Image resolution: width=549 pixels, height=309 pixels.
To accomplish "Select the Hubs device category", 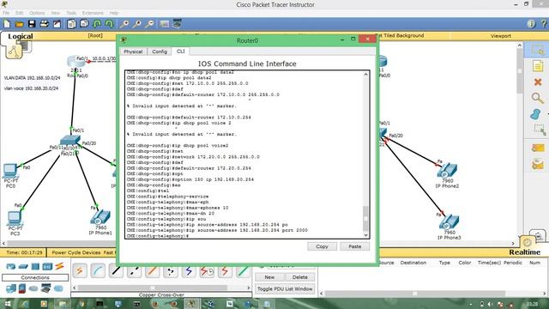I will pos(35,267).
